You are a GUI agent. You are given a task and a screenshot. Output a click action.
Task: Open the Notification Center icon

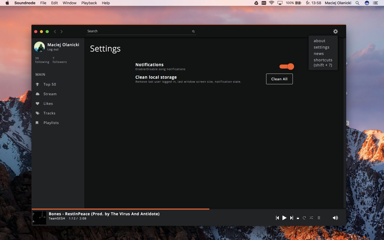click(x=375, y=3)
